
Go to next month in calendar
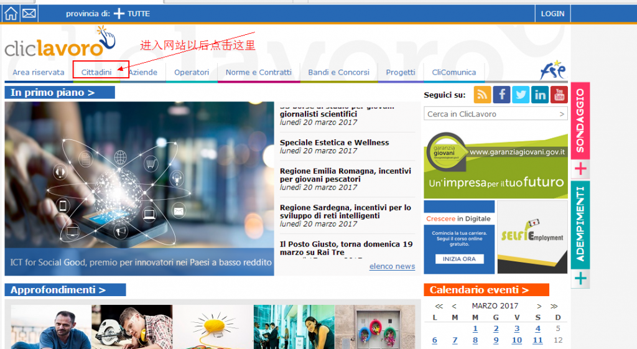pyautogui.click(x=539, y=306)
